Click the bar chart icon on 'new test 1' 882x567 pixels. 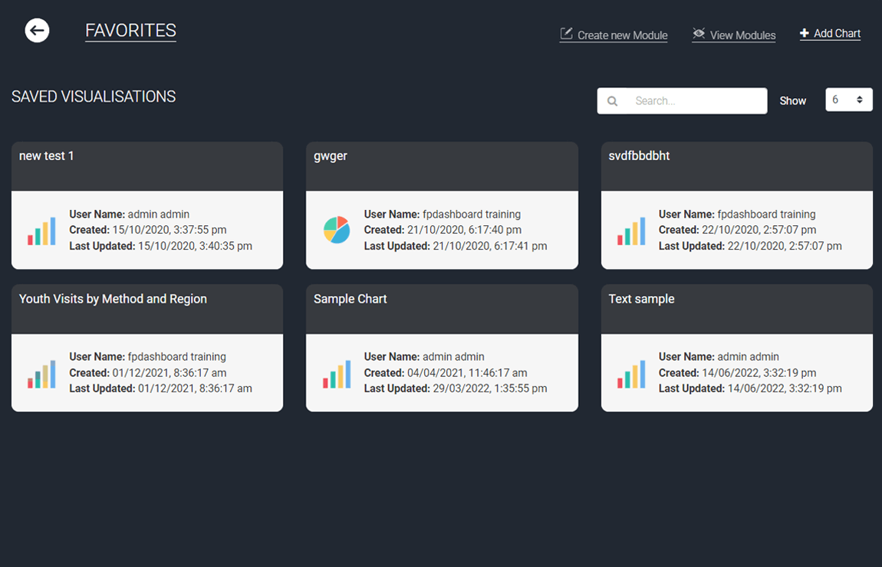[41, 231]
